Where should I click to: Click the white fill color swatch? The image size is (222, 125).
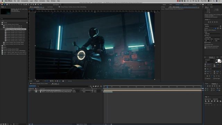[219, 60]
